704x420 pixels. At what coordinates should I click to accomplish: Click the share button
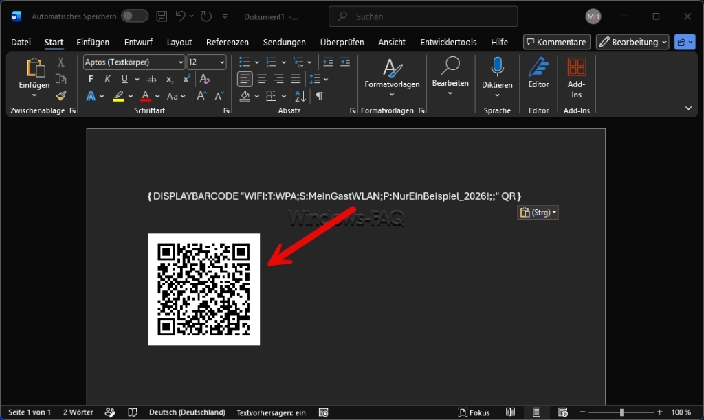[x=685, y=42]
